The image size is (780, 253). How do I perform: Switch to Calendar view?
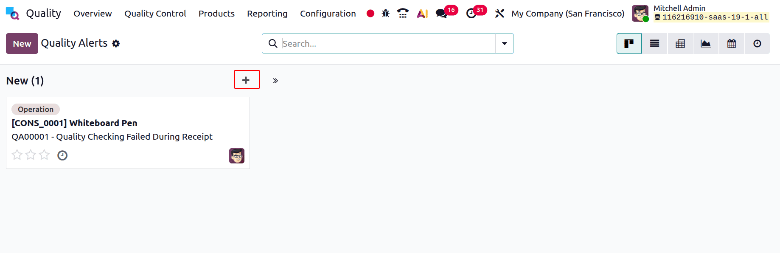[732, 43]
